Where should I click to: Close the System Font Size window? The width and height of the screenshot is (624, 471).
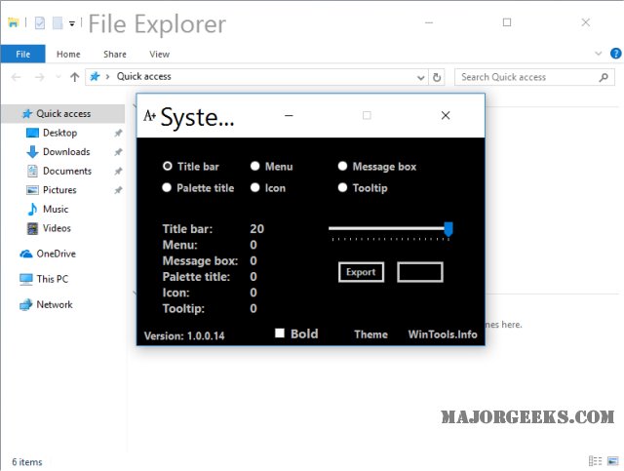(x=446, y=115)
